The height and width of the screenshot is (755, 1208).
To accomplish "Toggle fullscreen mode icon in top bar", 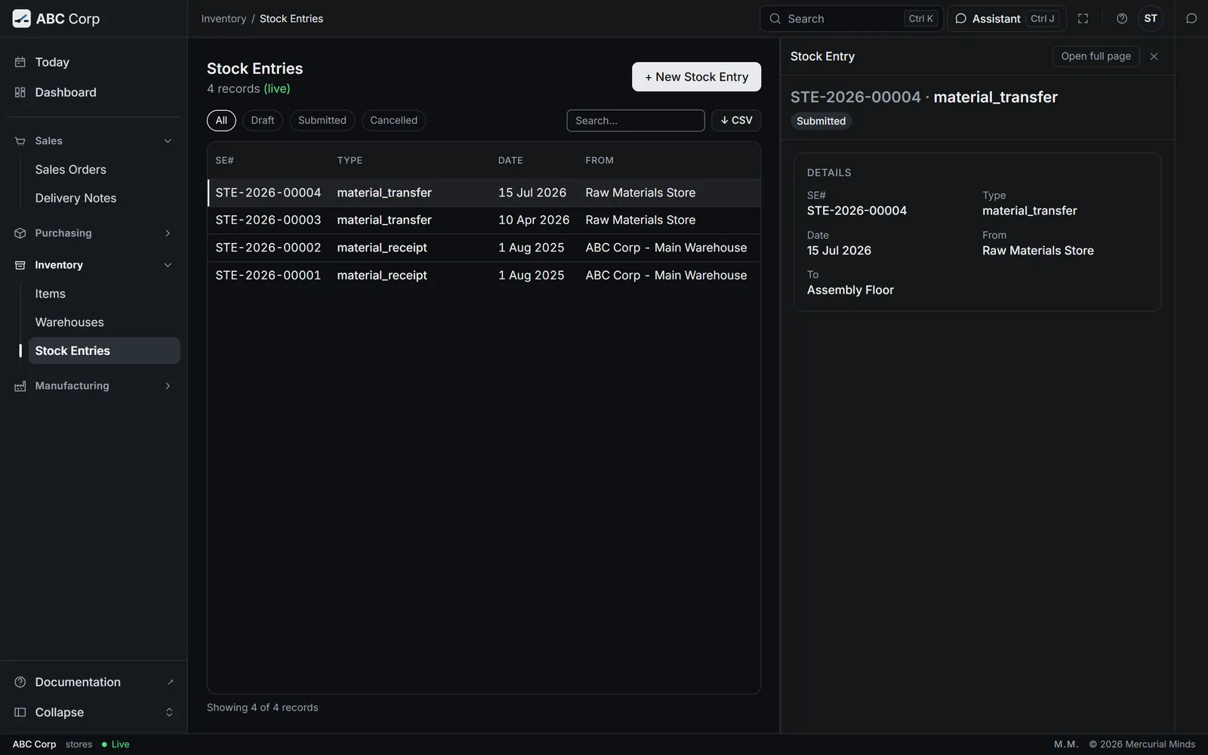I will pos(1083,19).
